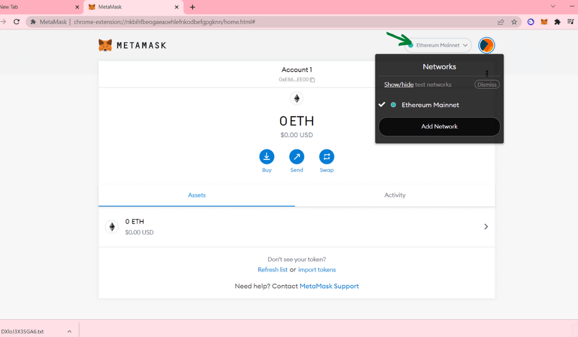This screenshot has height=337, width=578.
Task: Click the Show/hide test networks link
Action: pos(399,84)
